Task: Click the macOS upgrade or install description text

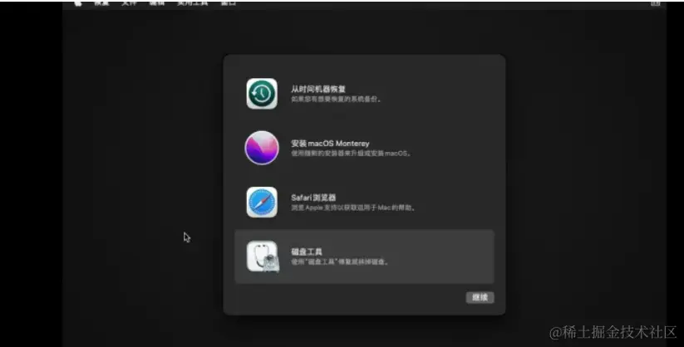Action: coord(351,154)
